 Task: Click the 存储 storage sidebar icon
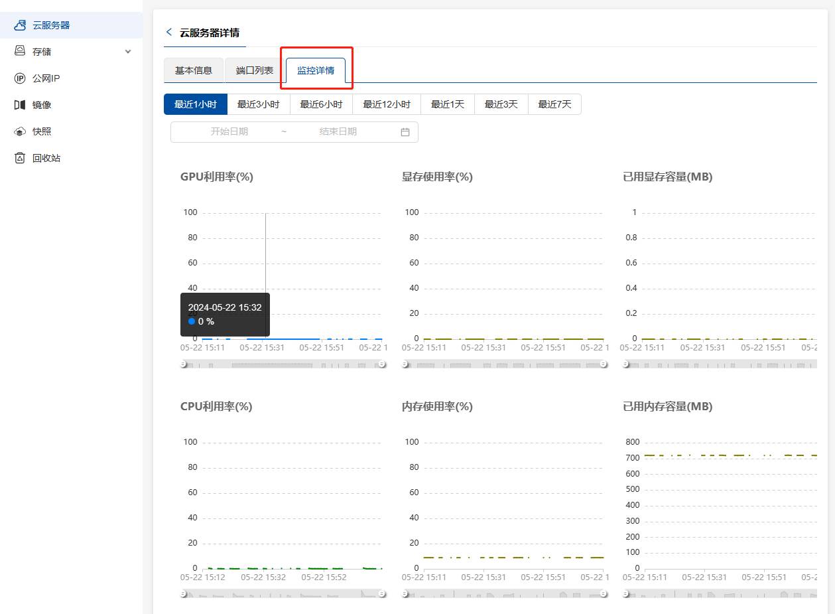point(20,52)
